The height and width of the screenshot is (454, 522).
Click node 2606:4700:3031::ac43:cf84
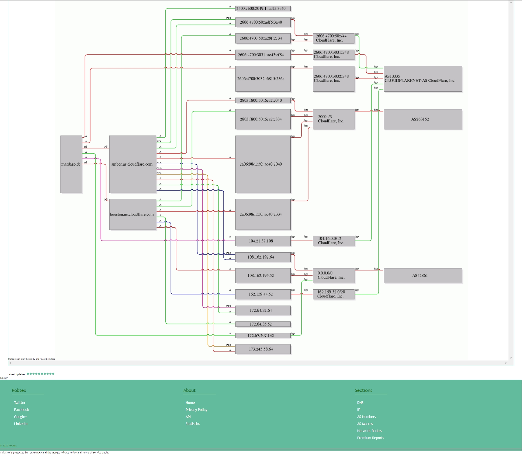[263, 55]
